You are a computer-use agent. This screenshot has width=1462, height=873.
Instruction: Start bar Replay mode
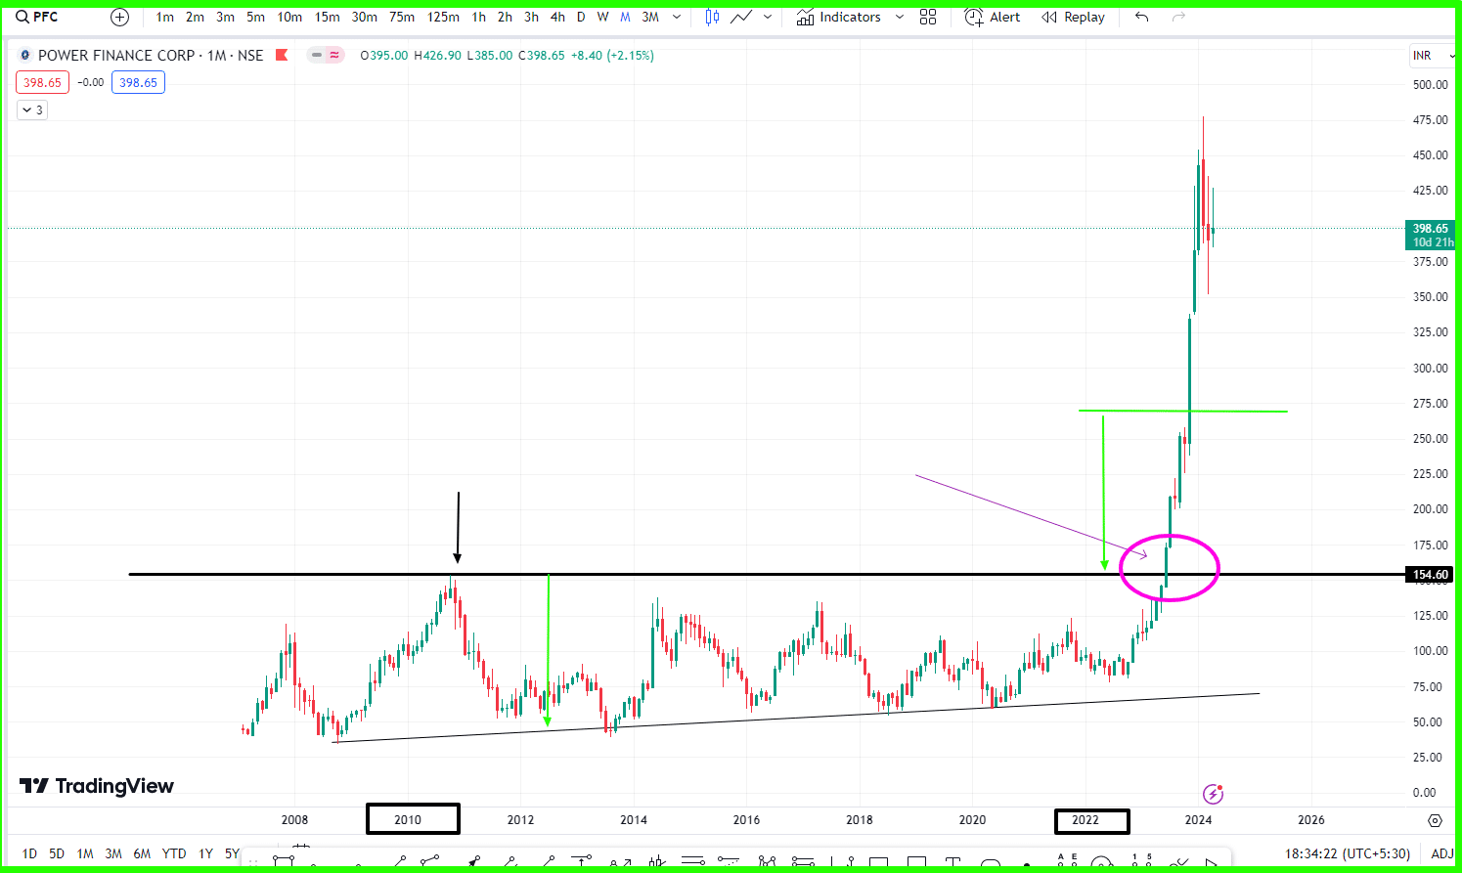pyautogui.click(x=1073, y=17)
